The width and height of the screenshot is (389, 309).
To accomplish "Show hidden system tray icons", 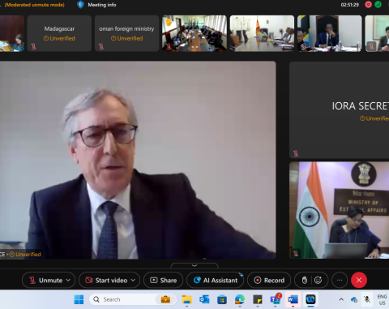I will coord(341,299).
